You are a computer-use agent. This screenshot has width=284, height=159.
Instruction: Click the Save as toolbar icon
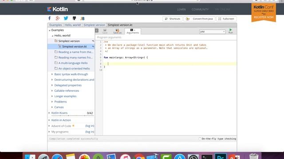pos(117,31)
